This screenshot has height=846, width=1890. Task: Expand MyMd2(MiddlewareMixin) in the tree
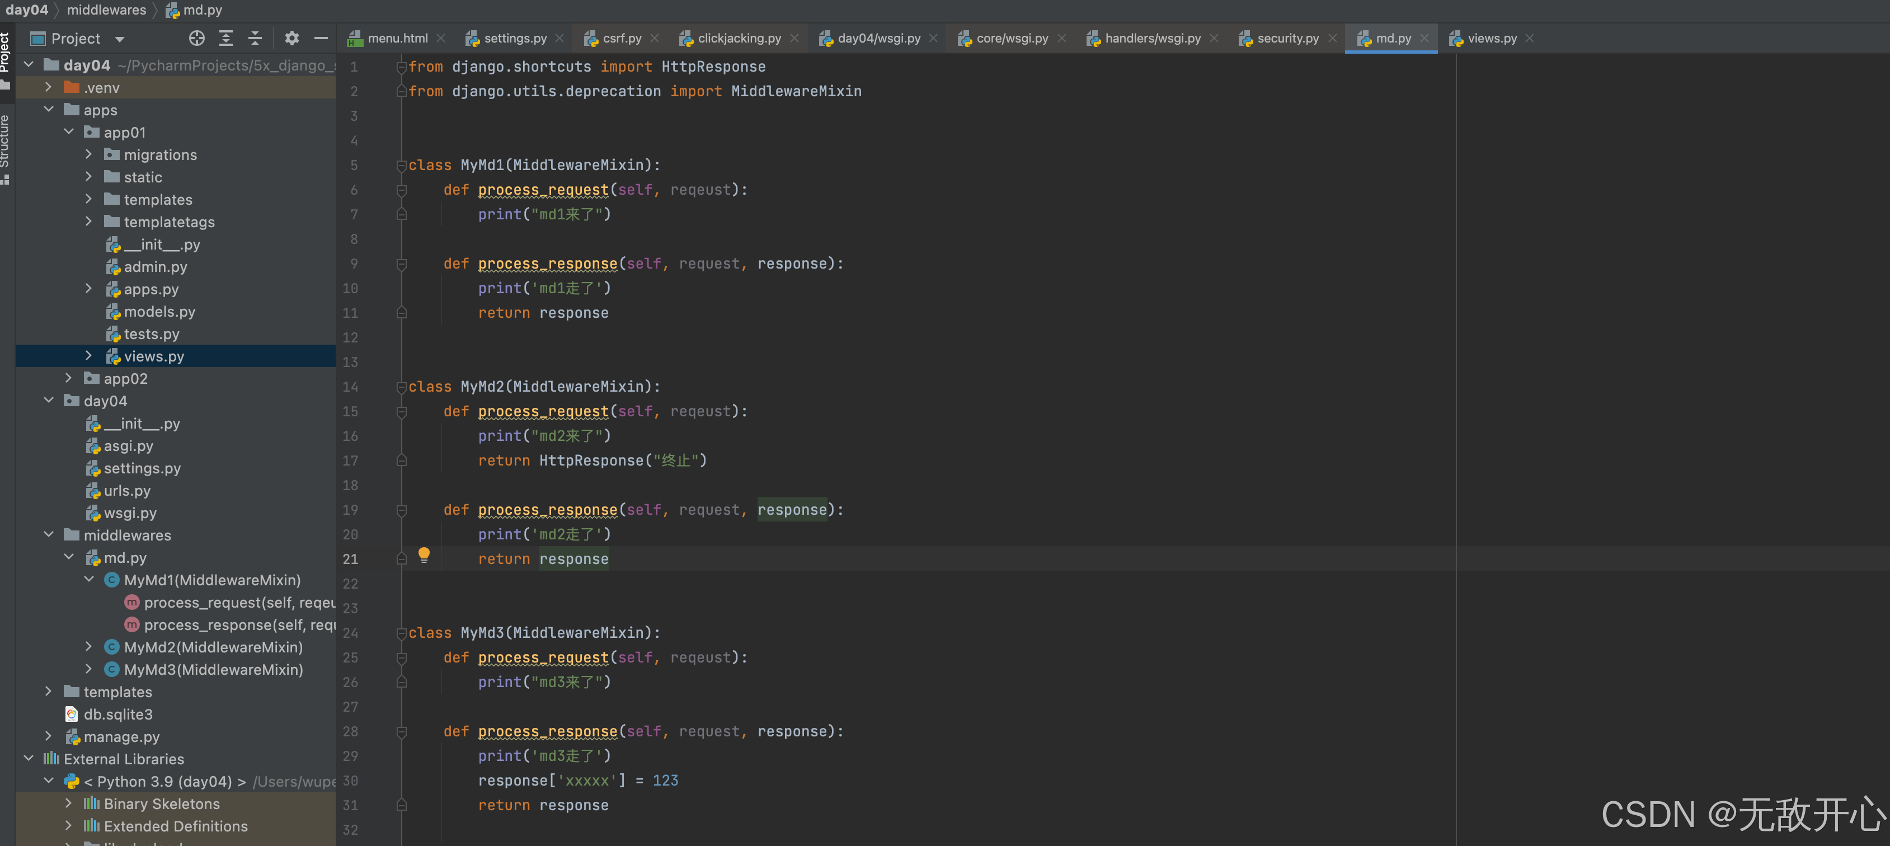tap(89, 646)
